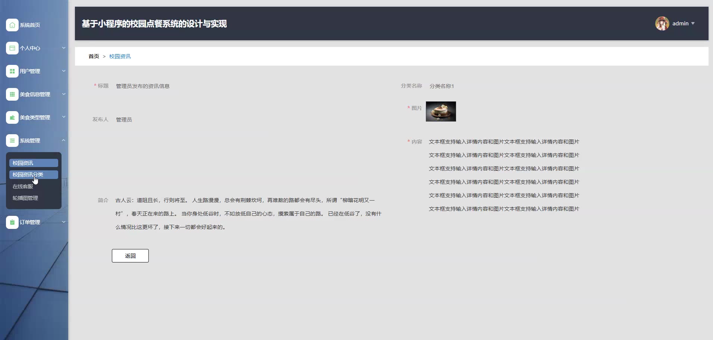The height and width of the screenshot is (340, 713).
Task: Expand the 美食信息管理 chevron
Action: pyautogui.click(x=64, y=94)
